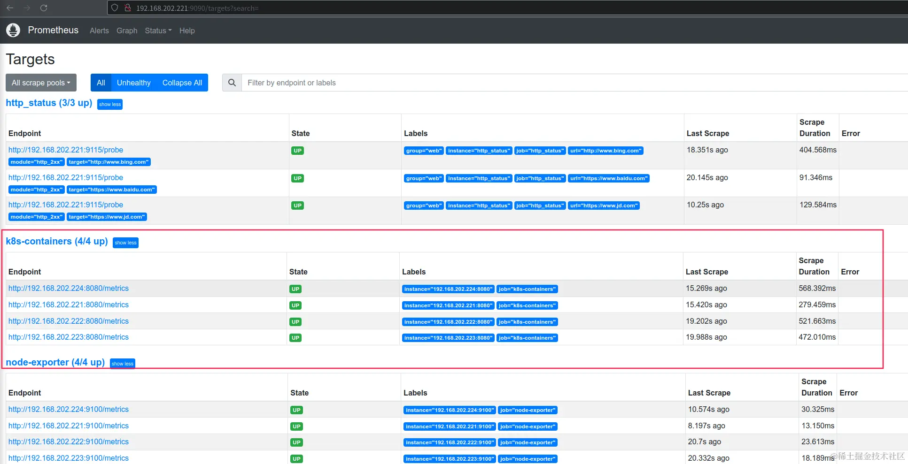Click the Prometheus flame logo icon
Viewport: 908px width, 464px height.
pos(13,30)
